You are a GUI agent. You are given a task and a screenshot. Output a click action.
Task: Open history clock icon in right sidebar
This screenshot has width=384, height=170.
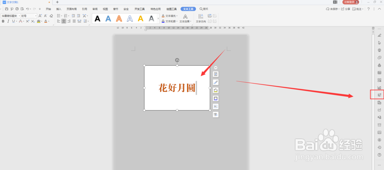(x=379, y=147)
